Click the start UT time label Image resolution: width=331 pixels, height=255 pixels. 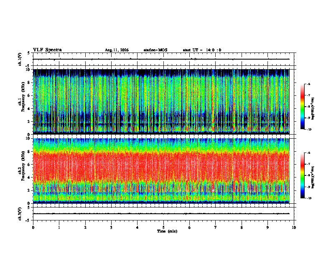tap(202, 50)
